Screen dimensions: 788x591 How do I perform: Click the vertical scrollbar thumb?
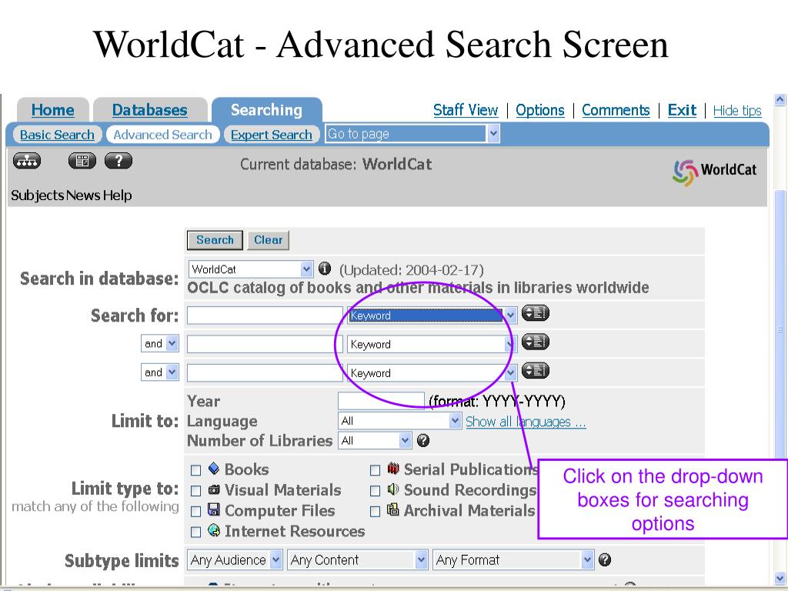[x=780, y=329]
